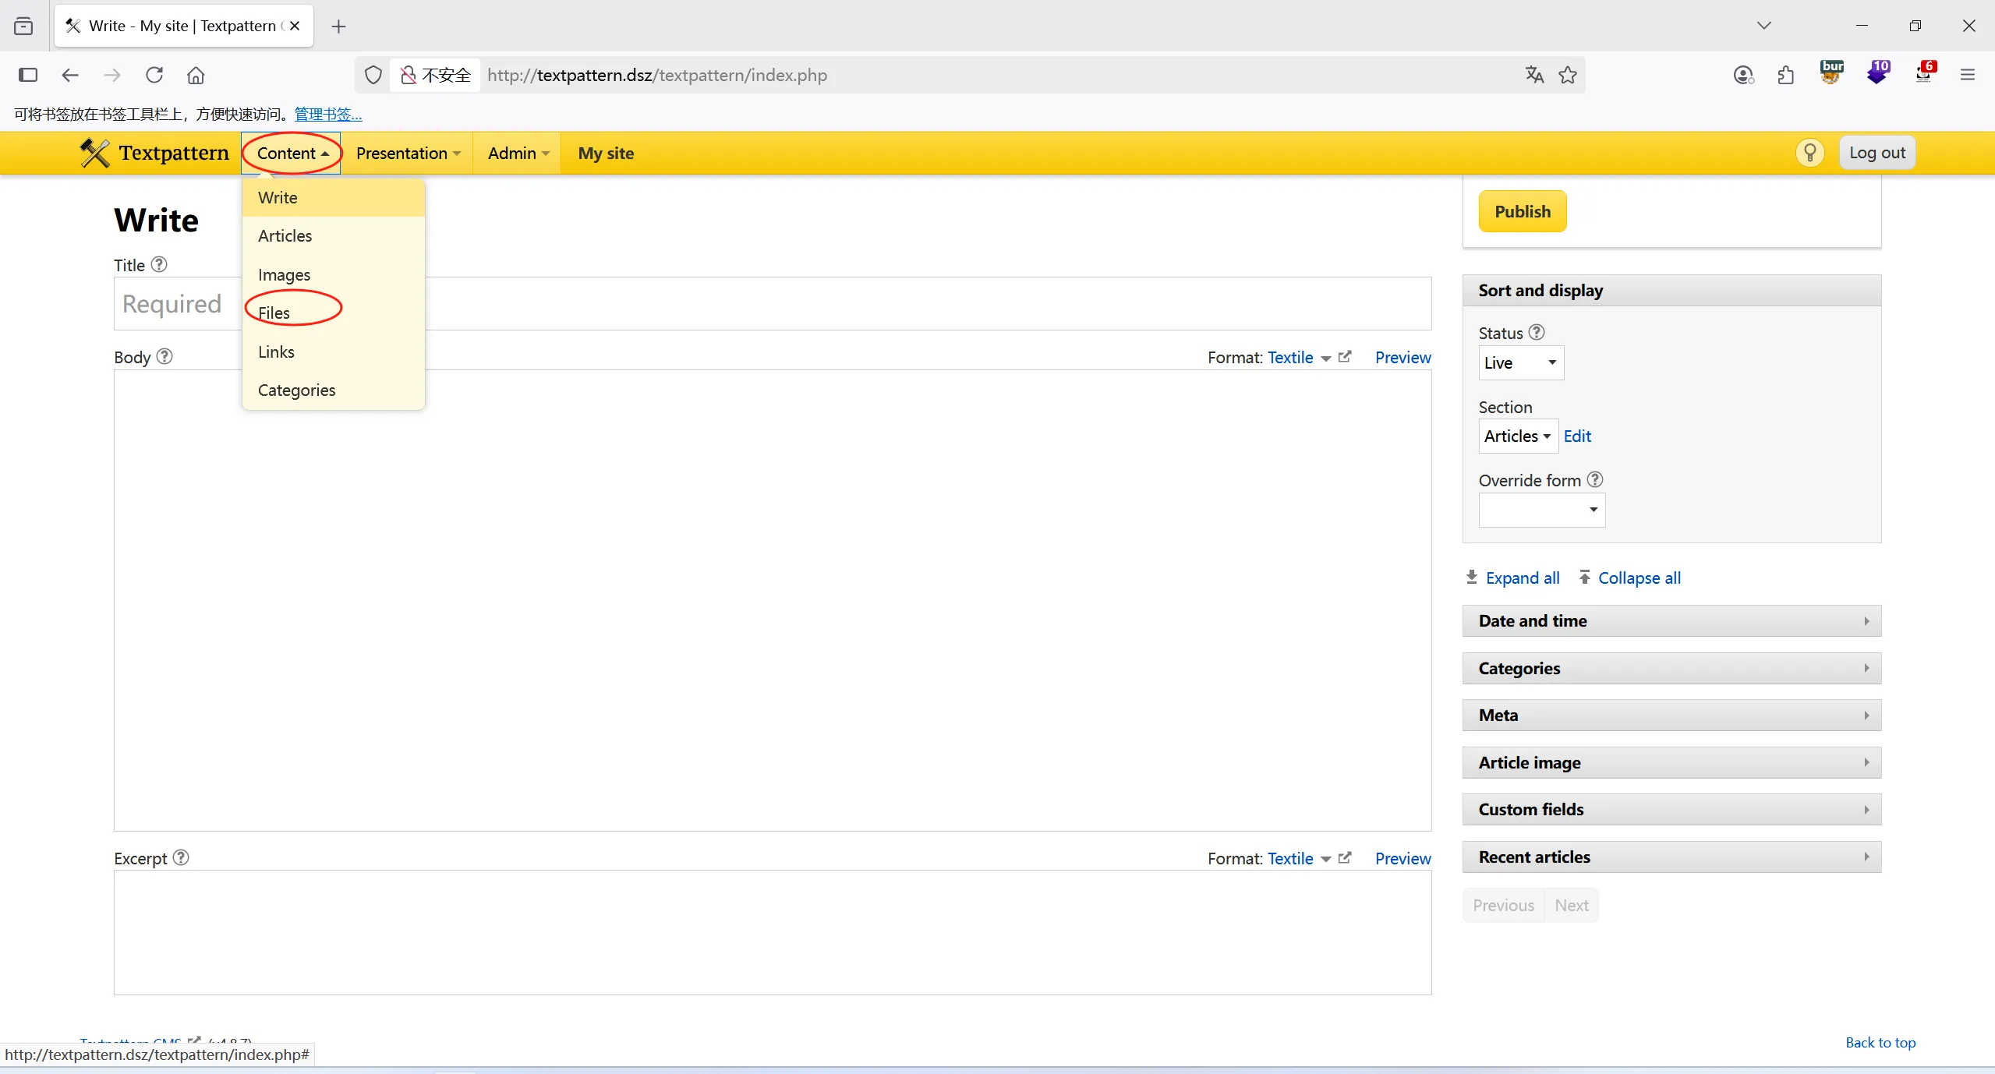Click the browser translate page icon
This screenshot has height=1074, width=1995.
coord(1534,75)
